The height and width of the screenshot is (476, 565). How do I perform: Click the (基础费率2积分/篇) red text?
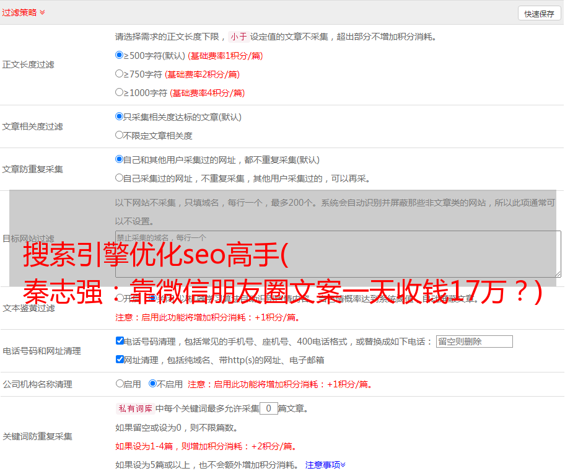(202, 74)
